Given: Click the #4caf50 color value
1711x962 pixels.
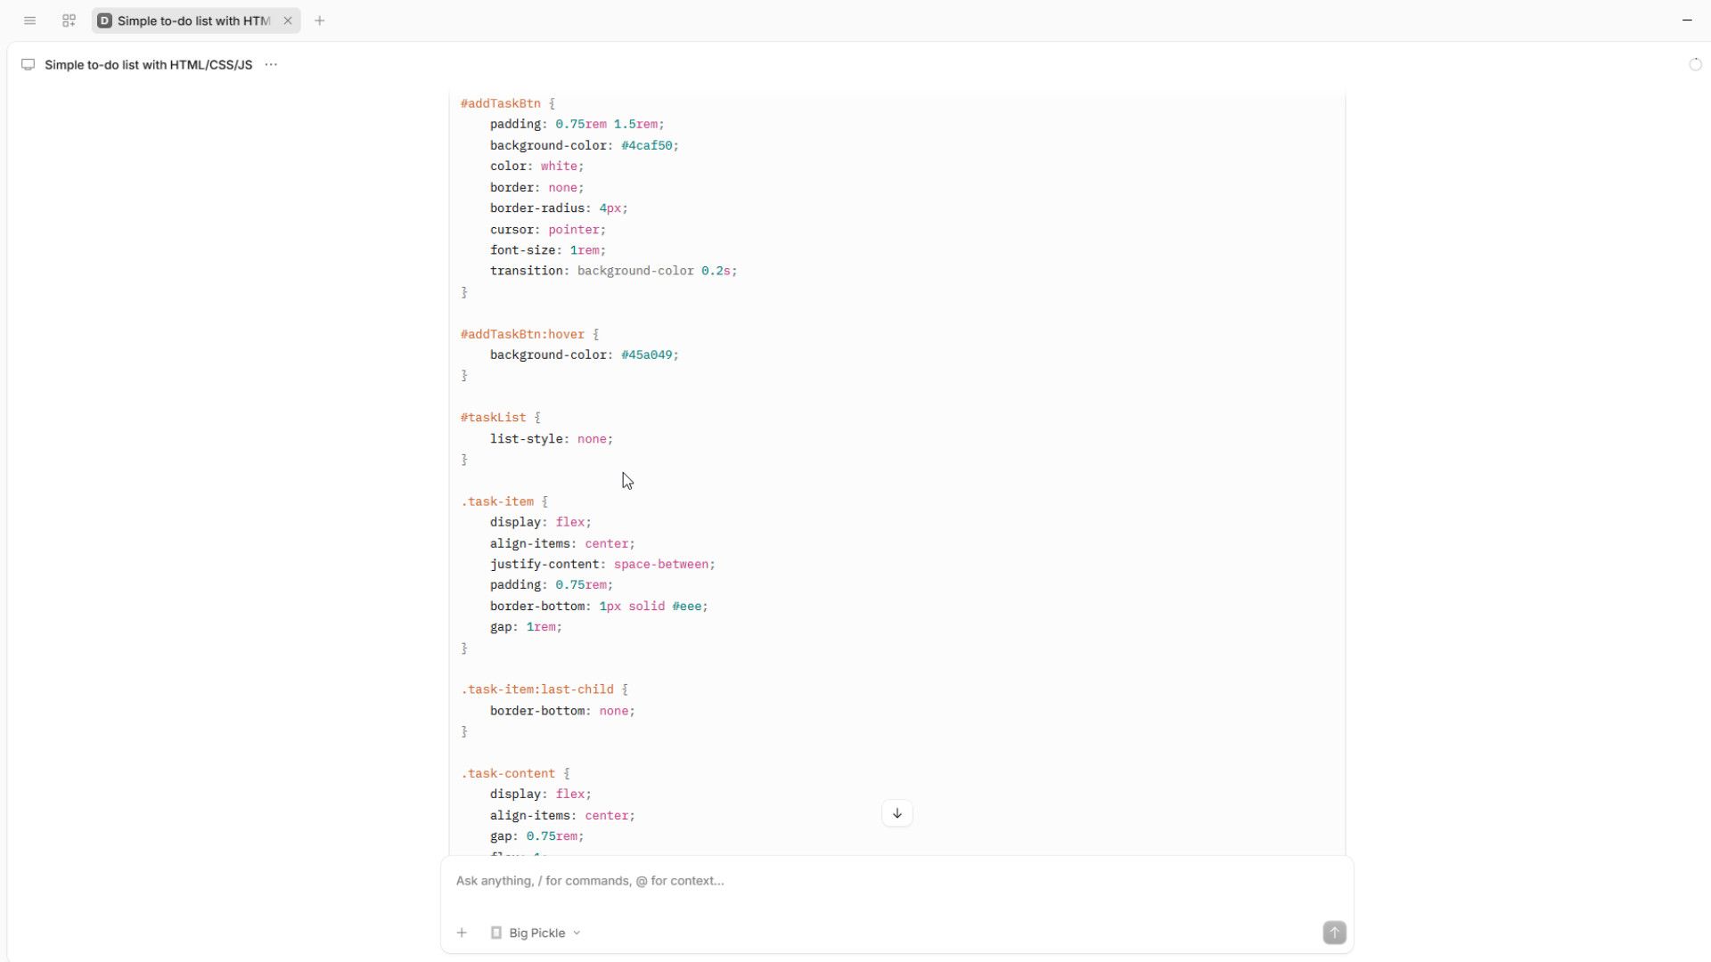Looking at the screenshot, I should (x=647, y=145).
